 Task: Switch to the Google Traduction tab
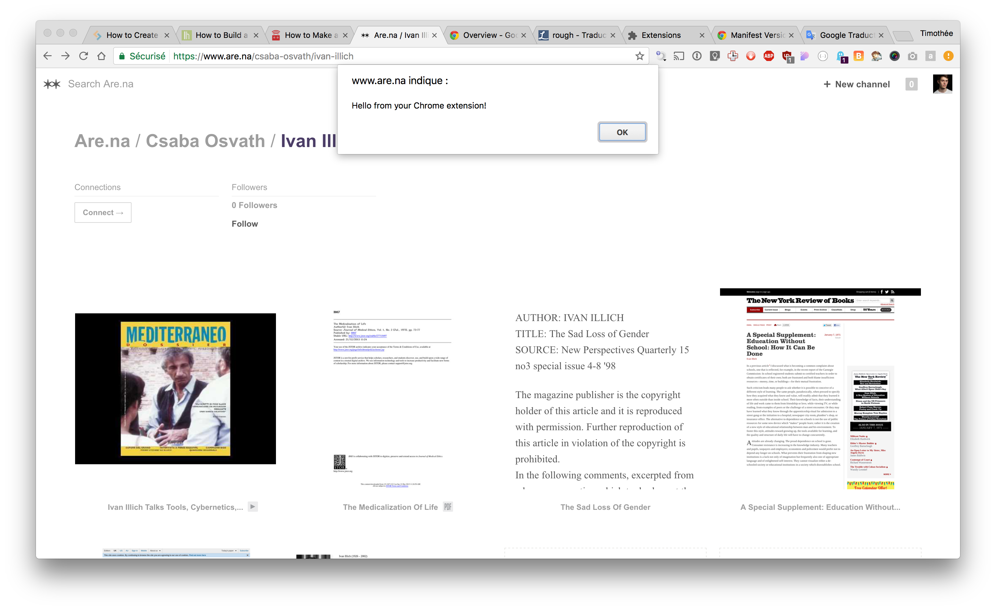[845, 35]
